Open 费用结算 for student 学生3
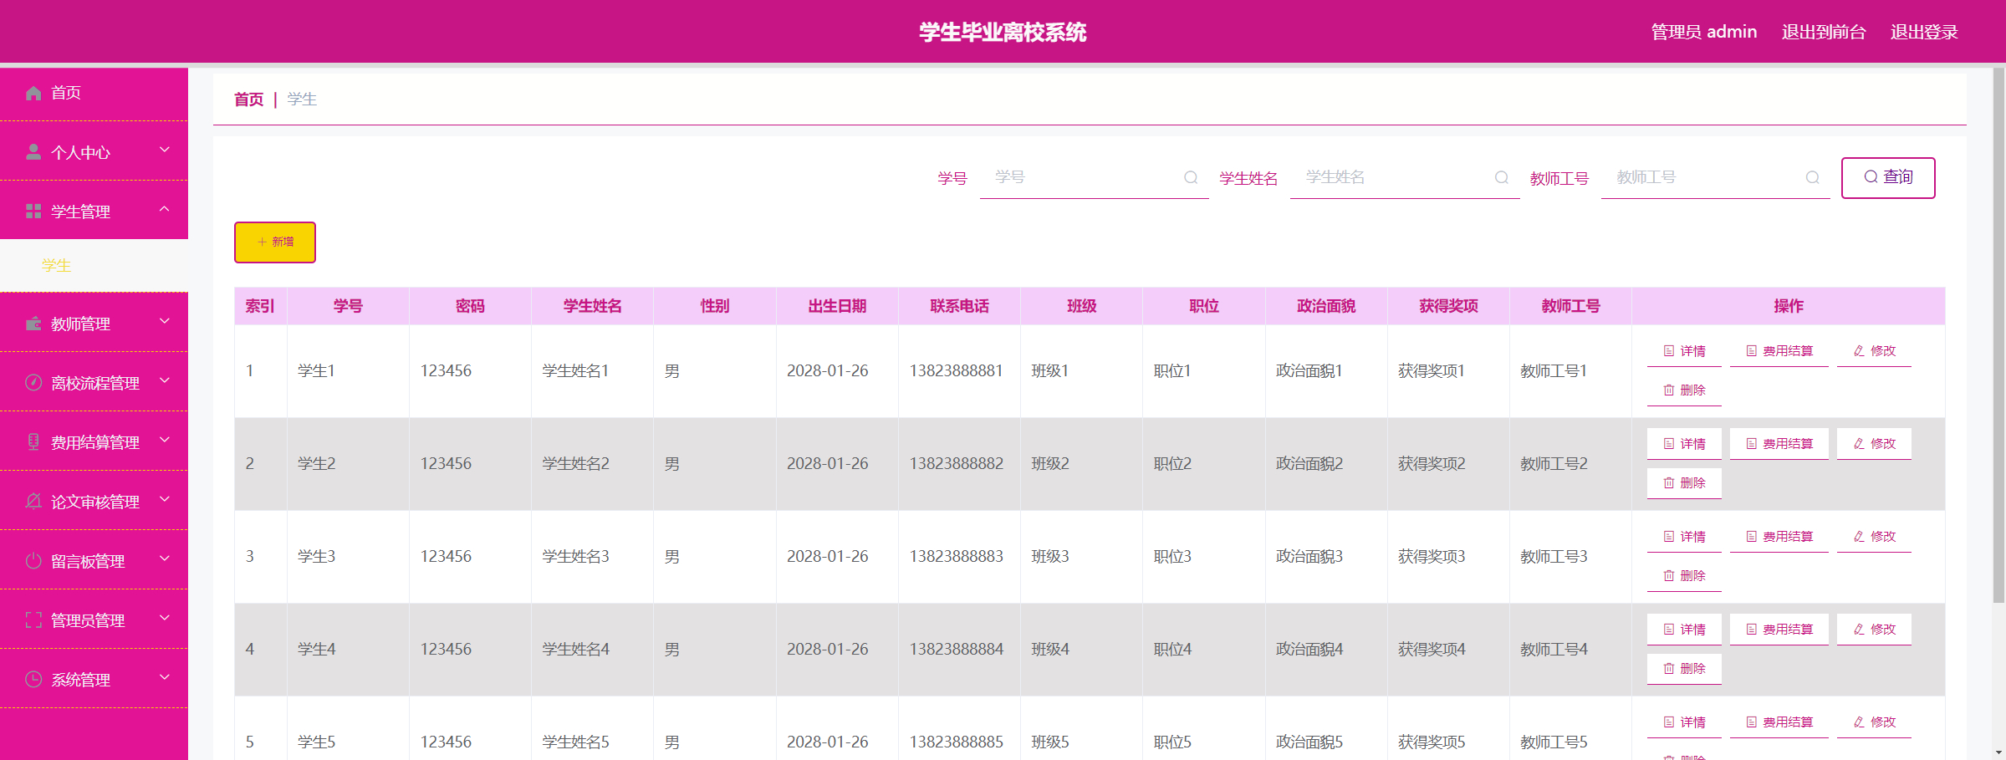2006x760 pixels. [x=1779, y=537]
